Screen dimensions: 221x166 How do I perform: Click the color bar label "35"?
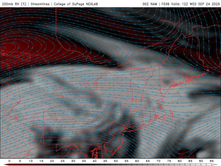point(84,161)
